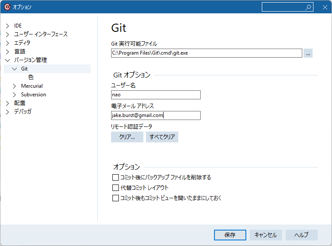This screenshot has width=332, height=246.
Task: Toggle 代替コミット レイアウト checkbox
Action: pos(115,188)
